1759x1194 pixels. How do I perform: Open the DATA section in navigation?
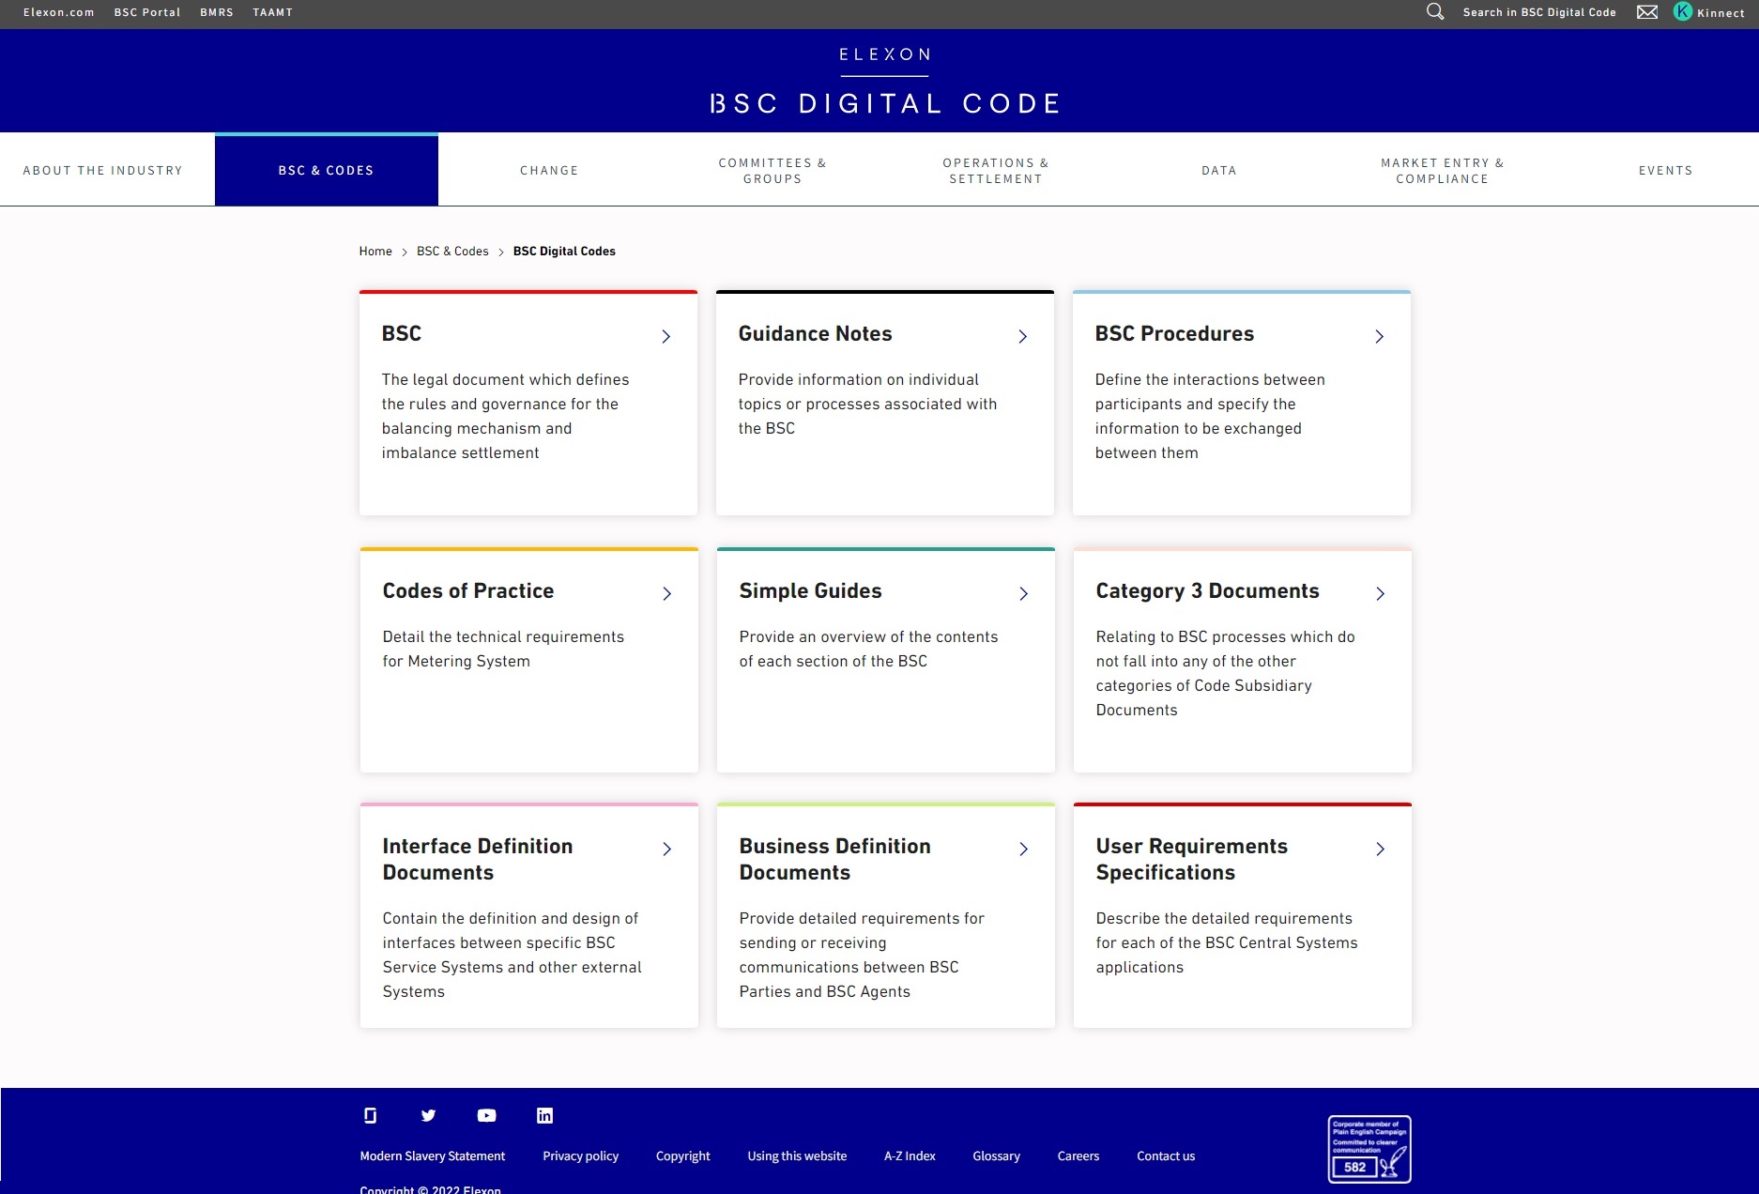(1218, 170)
